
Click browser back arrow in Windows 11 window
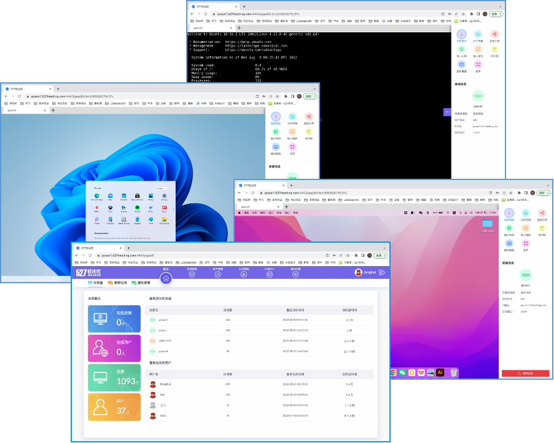6,96
